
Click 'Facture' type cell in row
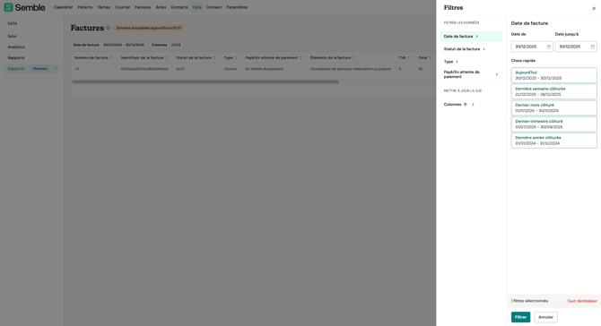click(x=230, y=69)
